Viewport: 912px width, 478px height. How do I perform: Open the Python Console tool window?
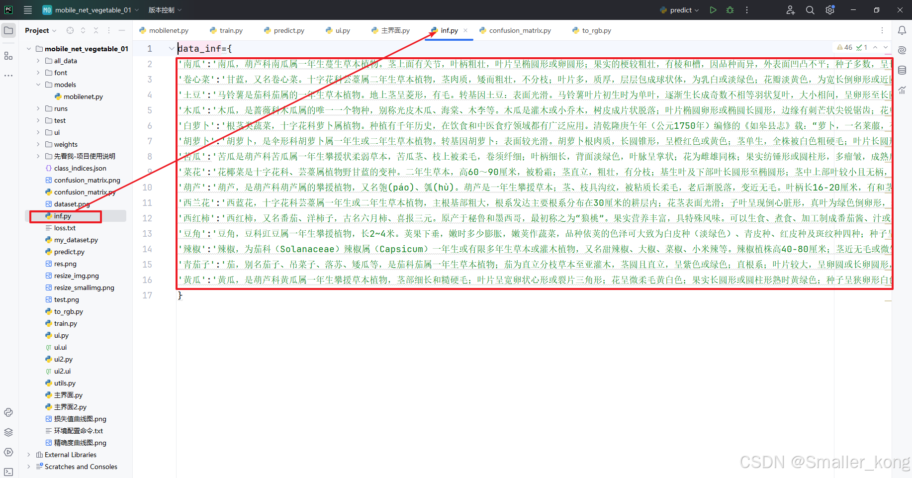tap(8, 412)
